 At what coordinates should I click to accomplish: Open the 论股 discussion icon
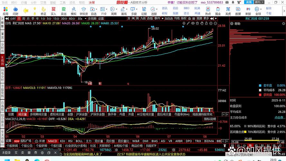(x=144, y=11)
